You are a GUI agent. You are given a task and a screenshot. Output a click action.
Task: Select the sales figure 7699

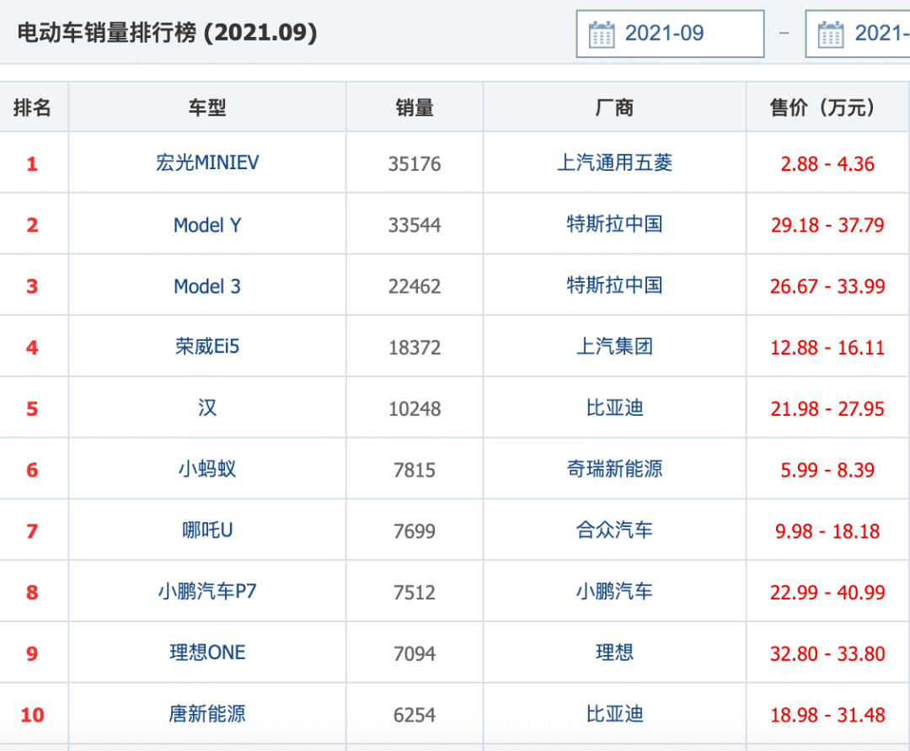coord(415,532)
